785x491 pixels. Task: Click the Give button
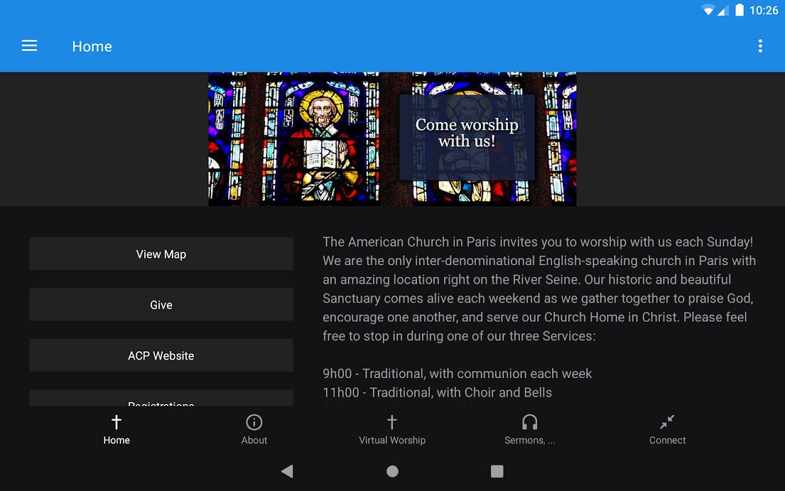[x=161, y=305]
